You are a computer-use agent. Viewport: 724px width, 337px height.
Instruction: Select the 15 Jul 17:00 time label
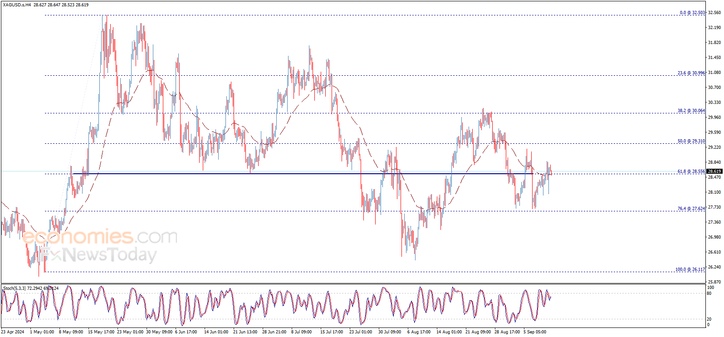coord(332,332)
